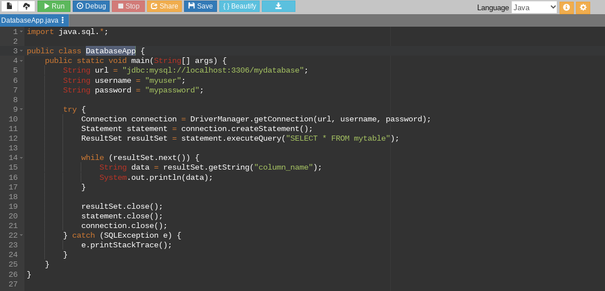605x291 pixels.
Task: Open the info icon next to Language
Action: (x=566, y=7)
